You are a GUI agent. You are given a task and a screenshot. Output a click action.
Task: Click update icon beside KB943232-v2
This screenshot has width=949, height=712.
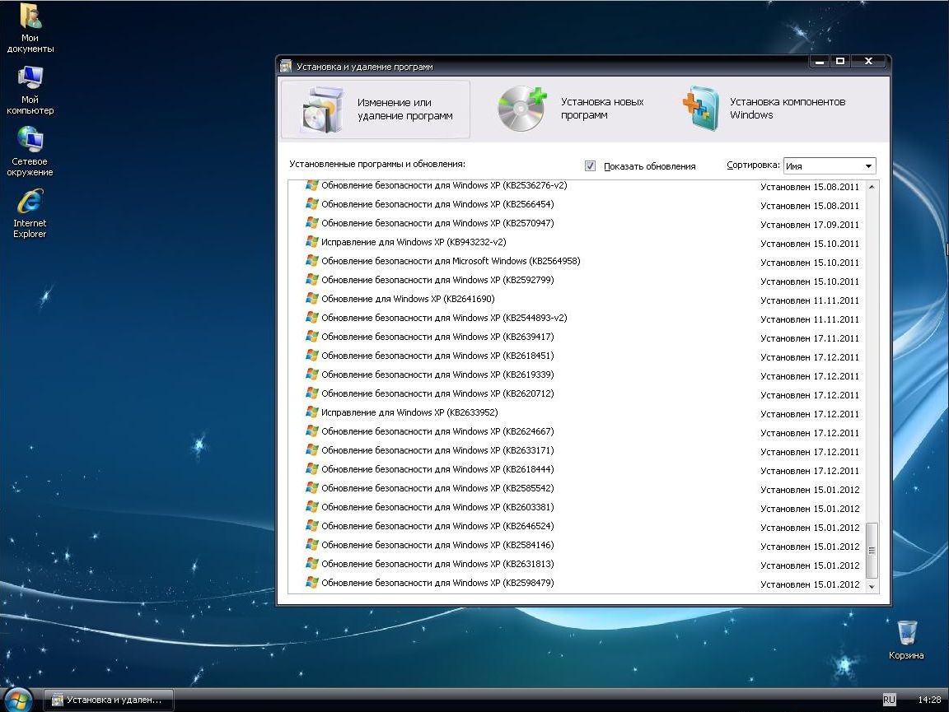pyautogui.click(x=311, y=242)
